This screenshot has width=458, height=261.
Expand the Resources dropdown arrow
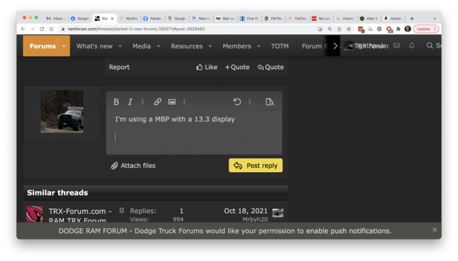[210, 46]
